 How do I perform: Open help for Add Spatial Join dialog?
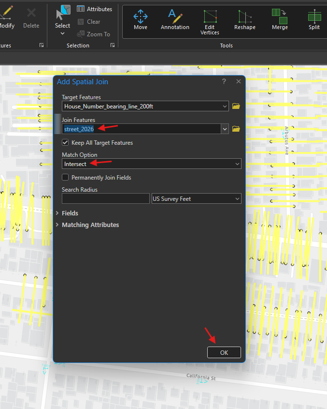224,81
